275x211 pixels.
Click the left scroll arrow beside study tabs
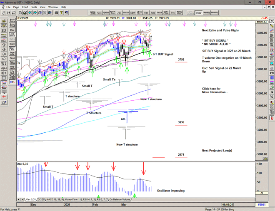click(18, 199)
